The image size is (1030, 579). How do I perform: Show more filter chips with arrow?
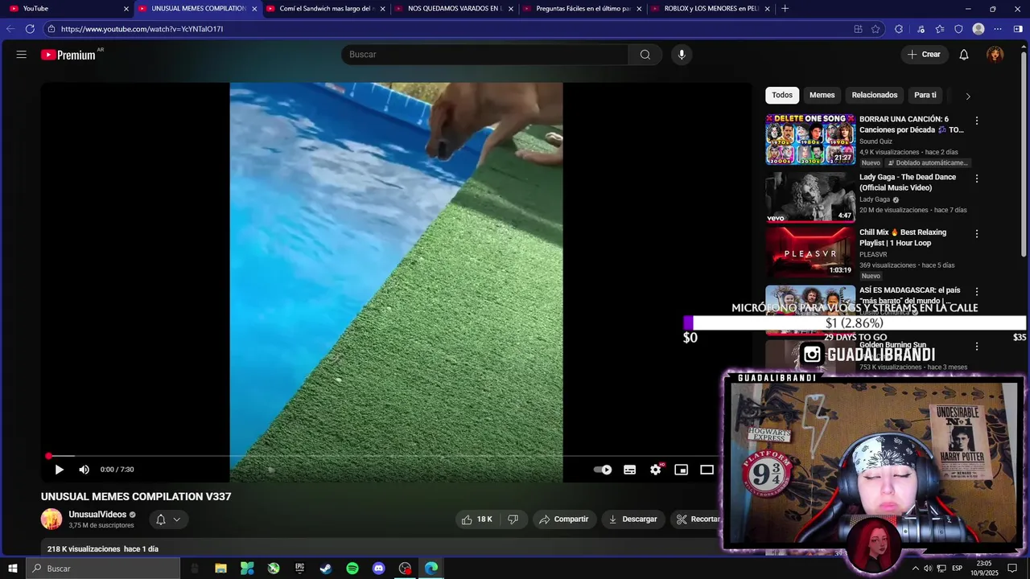tap(968, 96)
